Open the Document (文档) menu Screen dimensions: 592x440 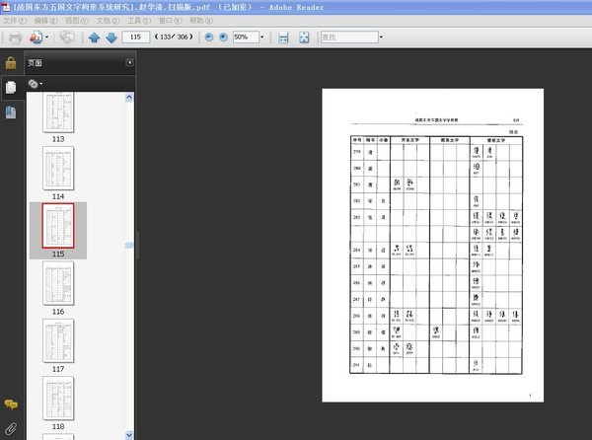pyautogui.click(x=108, y=21)
